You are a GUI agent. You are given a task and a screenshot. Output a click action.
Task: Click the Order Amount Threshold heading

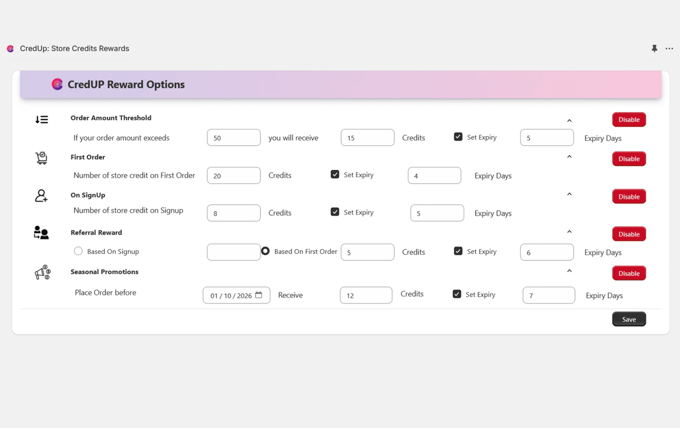(111, 118)
